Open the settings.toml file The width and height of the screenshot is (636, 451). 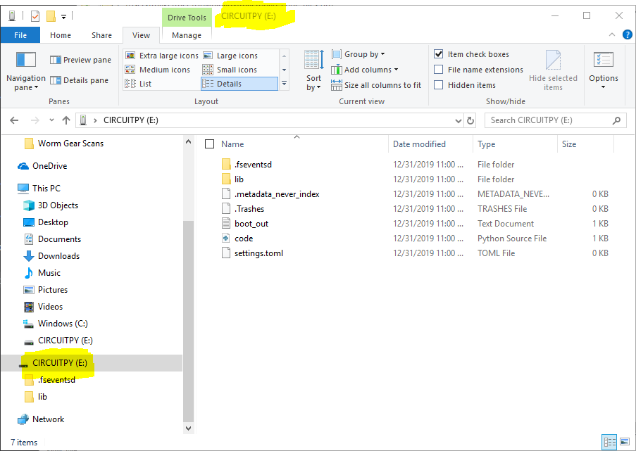point(258,253)
